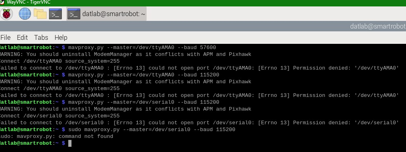Click the grey datlab@smartrobot terminal title bar
The image size is (406, 152).
(203, 26)
